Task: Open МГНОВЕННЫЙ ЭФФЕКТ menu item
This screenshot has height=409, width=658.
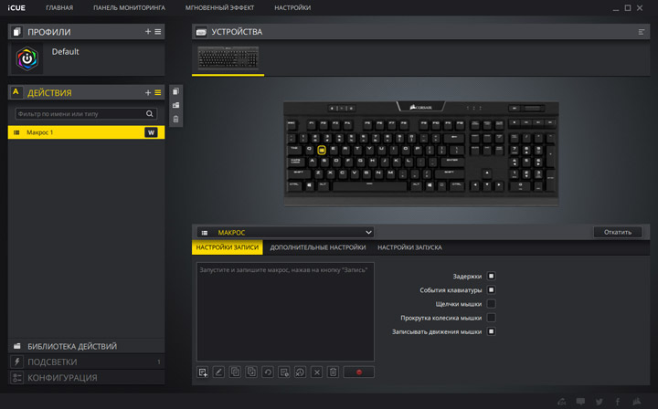Action: point(219,7)
